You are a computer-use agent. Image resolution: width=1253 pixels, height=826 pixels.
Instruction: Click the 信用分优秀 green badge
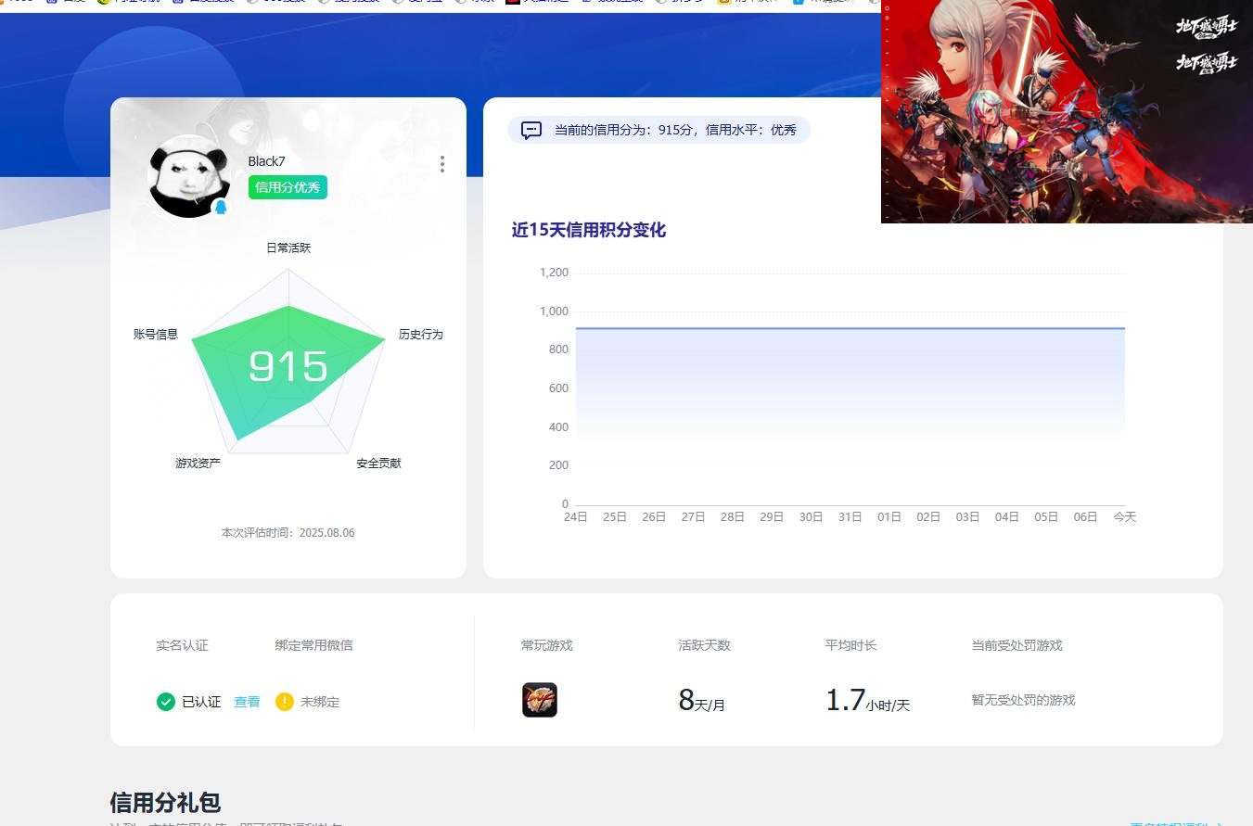tap(288, 187)
